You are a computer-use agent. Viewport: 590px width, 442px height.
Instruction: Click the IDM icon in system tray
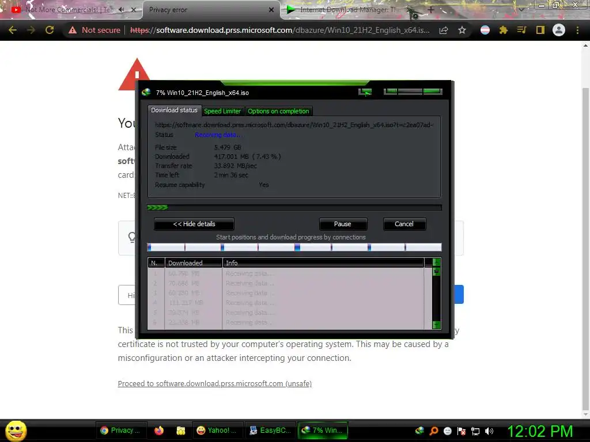[x=419, y=430]
